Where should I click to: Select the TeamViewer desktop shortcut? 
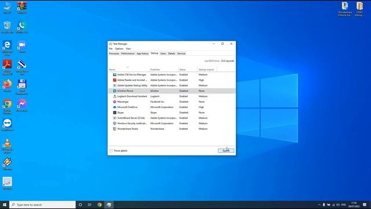pos(8,125)
